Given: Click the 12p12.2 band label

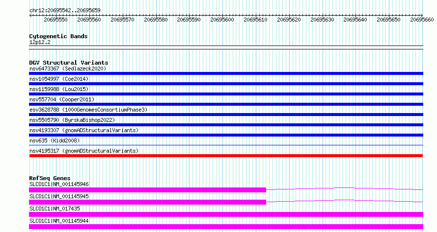Looking at the screenshot, I should click(x=40, y=42).
